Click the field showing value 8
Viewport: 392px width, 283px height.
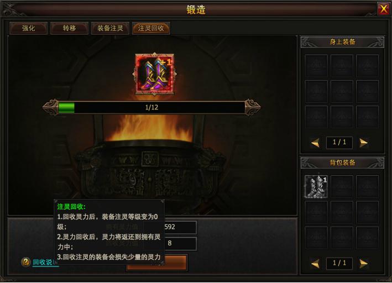coord(170,243)
